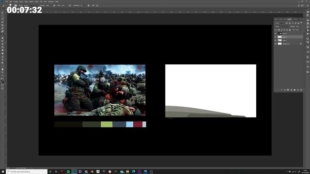This screenshot has width=310, height=174.
Task: Click the Background layer lock icon
Action: [x=301, y=43]
